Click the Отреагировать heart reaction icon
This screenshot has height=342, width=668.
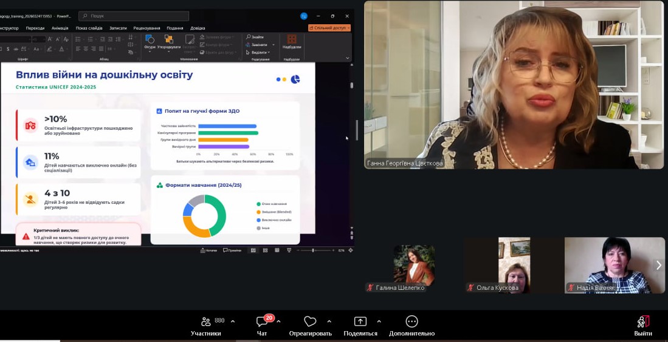click(310, 322)
